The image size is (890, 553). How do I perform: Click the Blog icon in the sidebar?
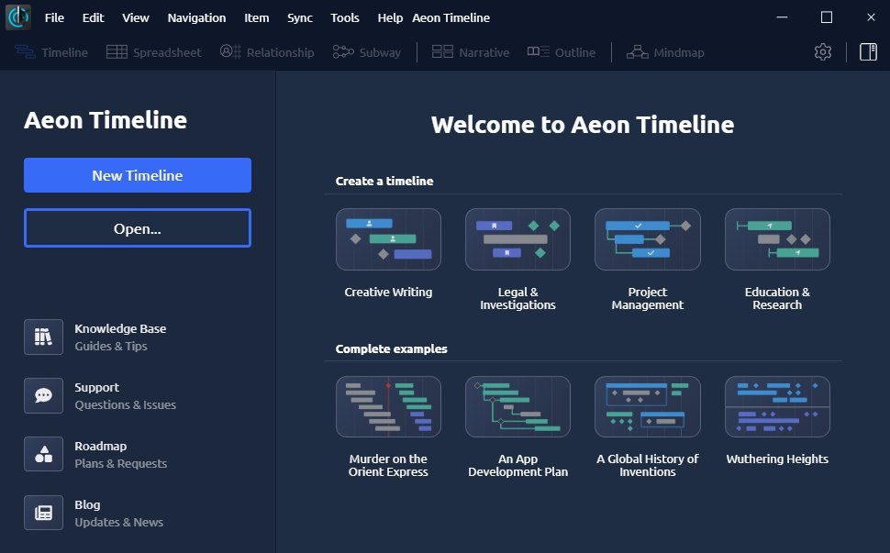click(43, 513)
